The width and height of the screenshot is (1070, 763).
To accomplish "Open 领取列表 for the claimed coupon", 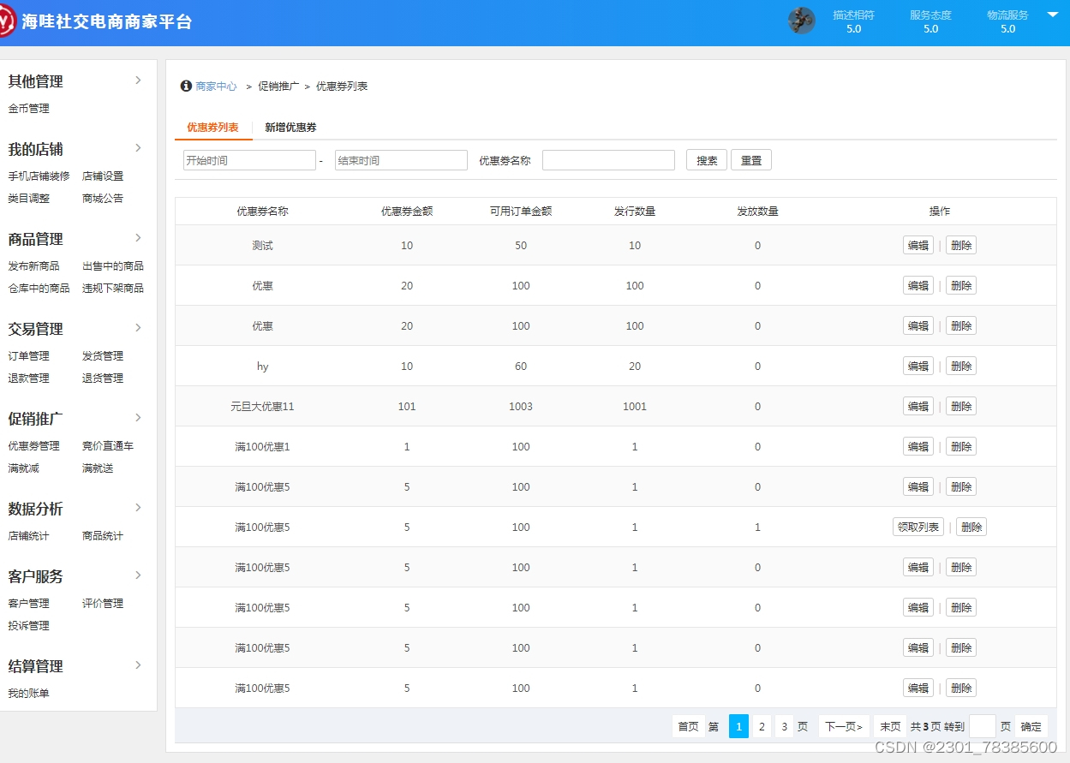I will click(918, 528).
